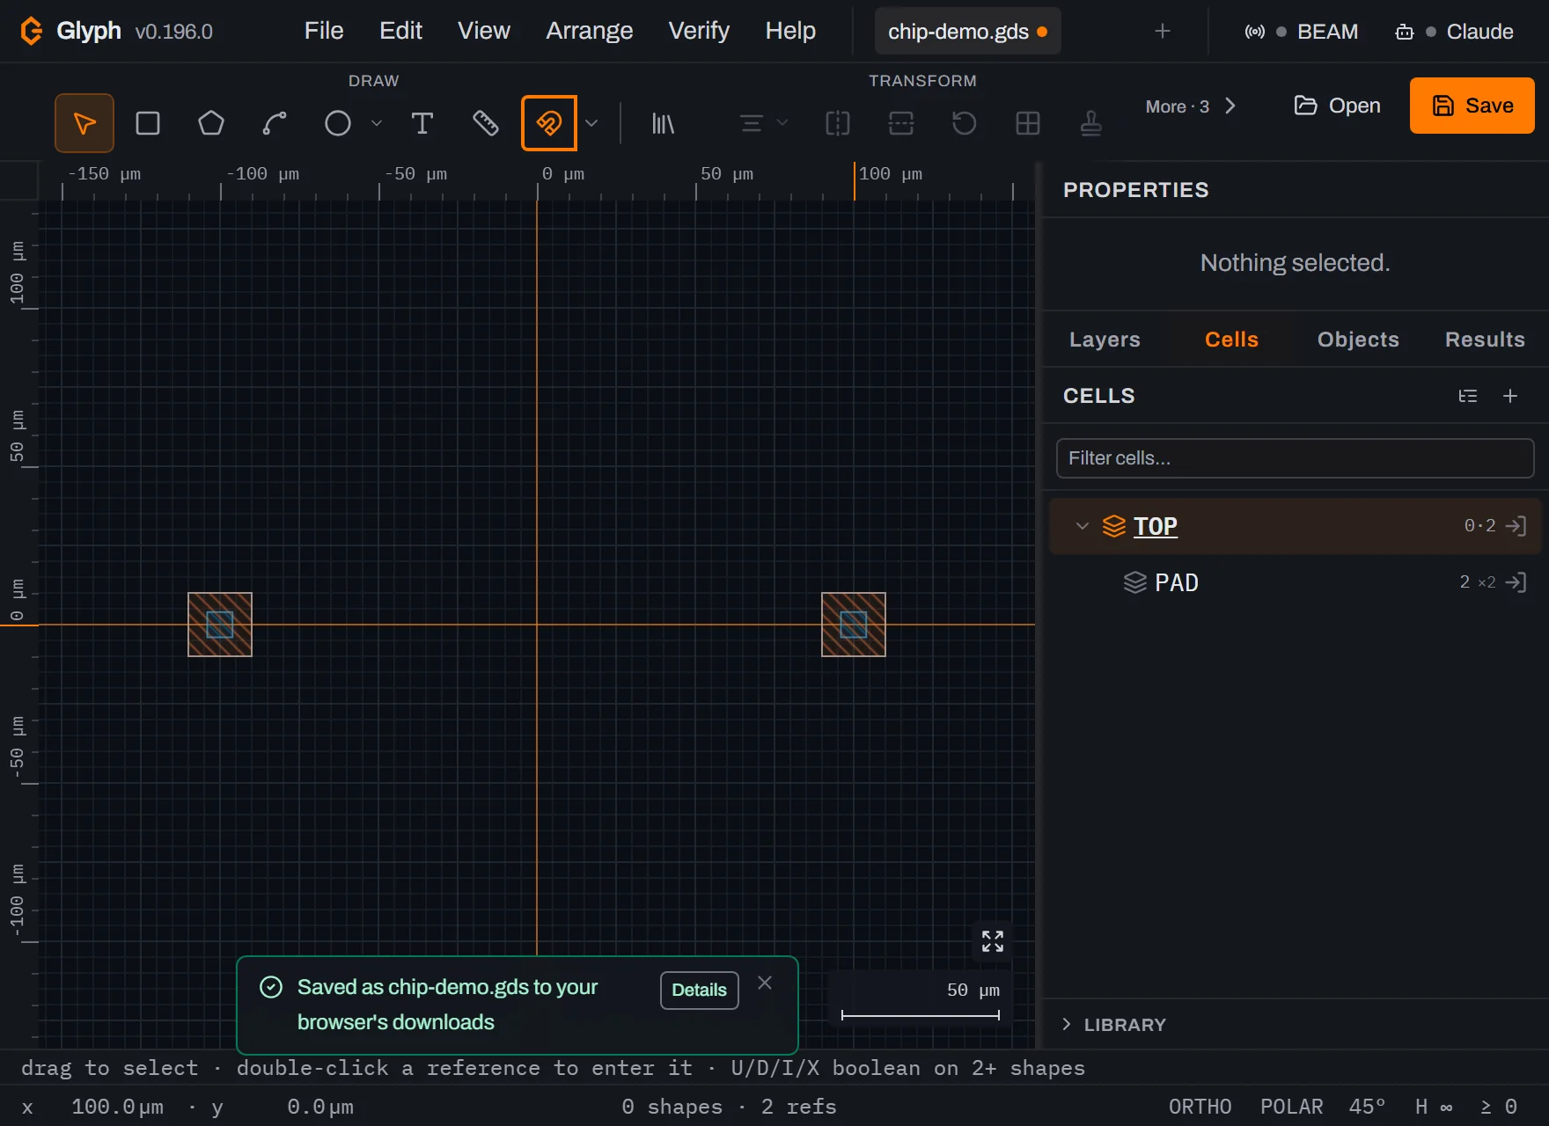
Task: Click the Save button
Action: pos(1472,106)
